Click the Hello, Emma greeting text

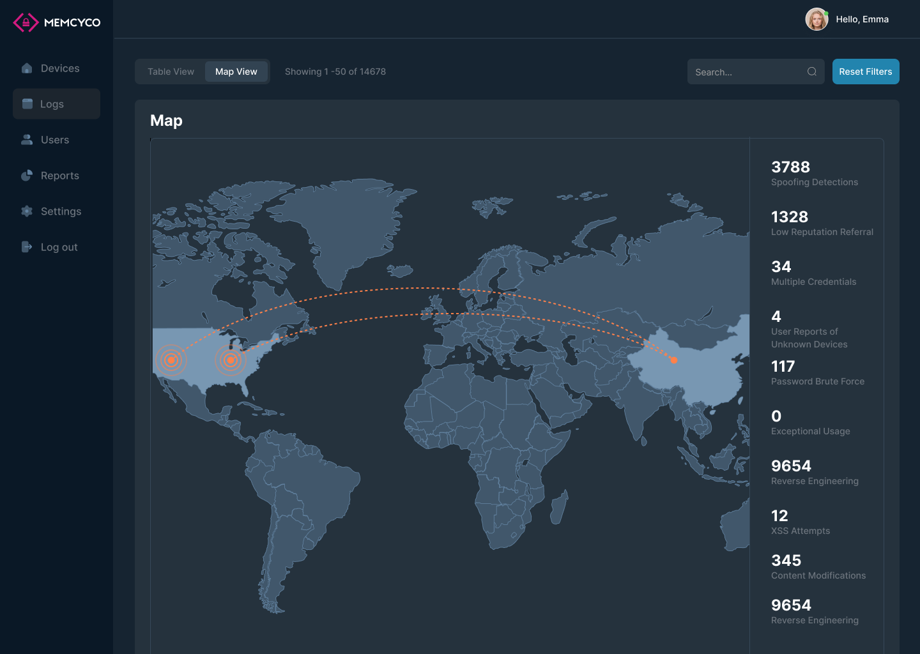click(862, 19)
